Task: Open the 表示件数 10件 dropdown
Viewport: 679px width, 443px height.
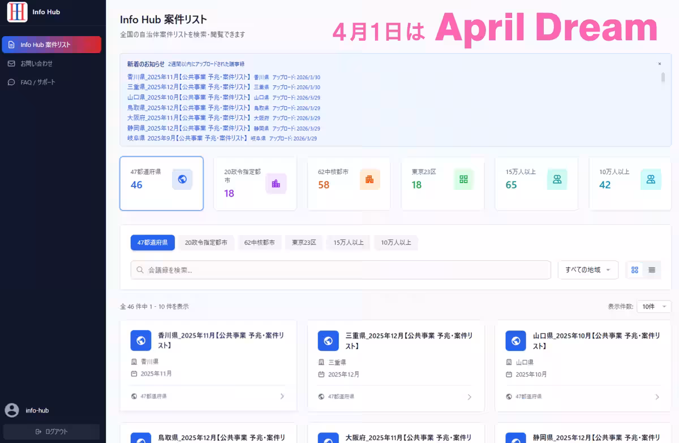Action: pyautogui.click(x=654, y=306)
